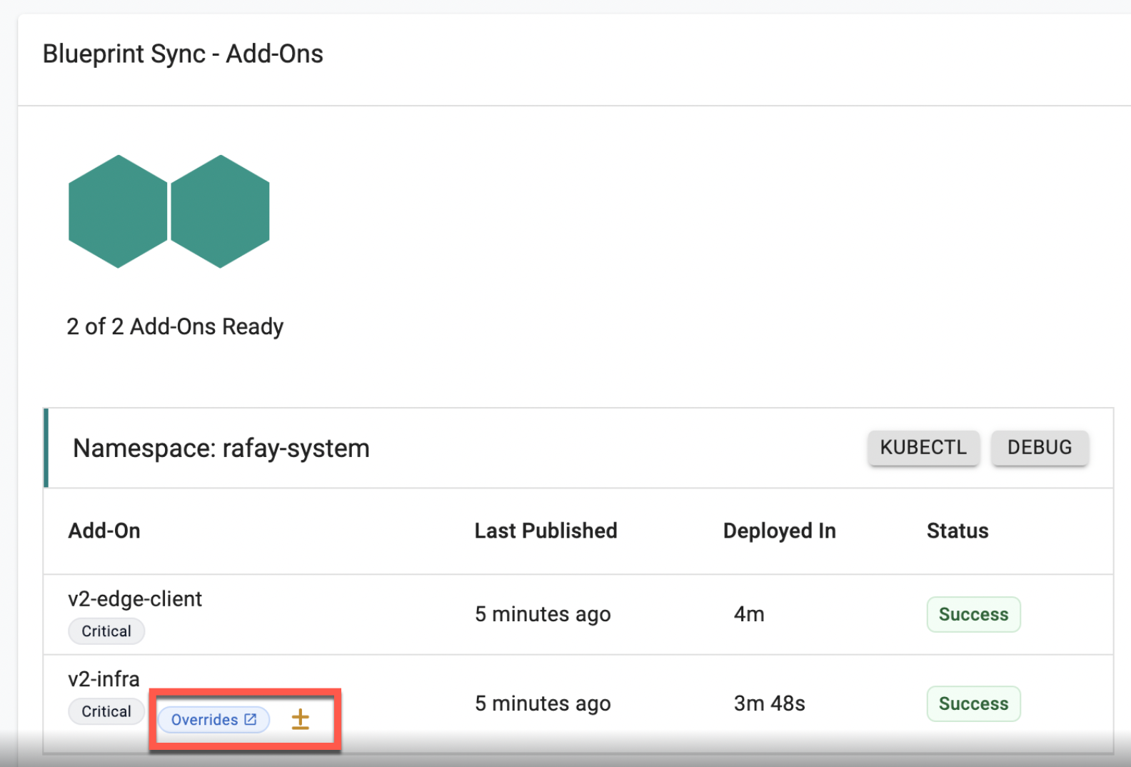Click the Deployed In column header
This screenshot has width=1131, height=767.
click(x=779, y=531)
